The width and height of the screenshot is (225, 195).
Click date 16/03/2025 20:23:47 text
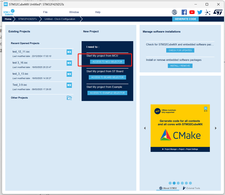click(42, 67)
